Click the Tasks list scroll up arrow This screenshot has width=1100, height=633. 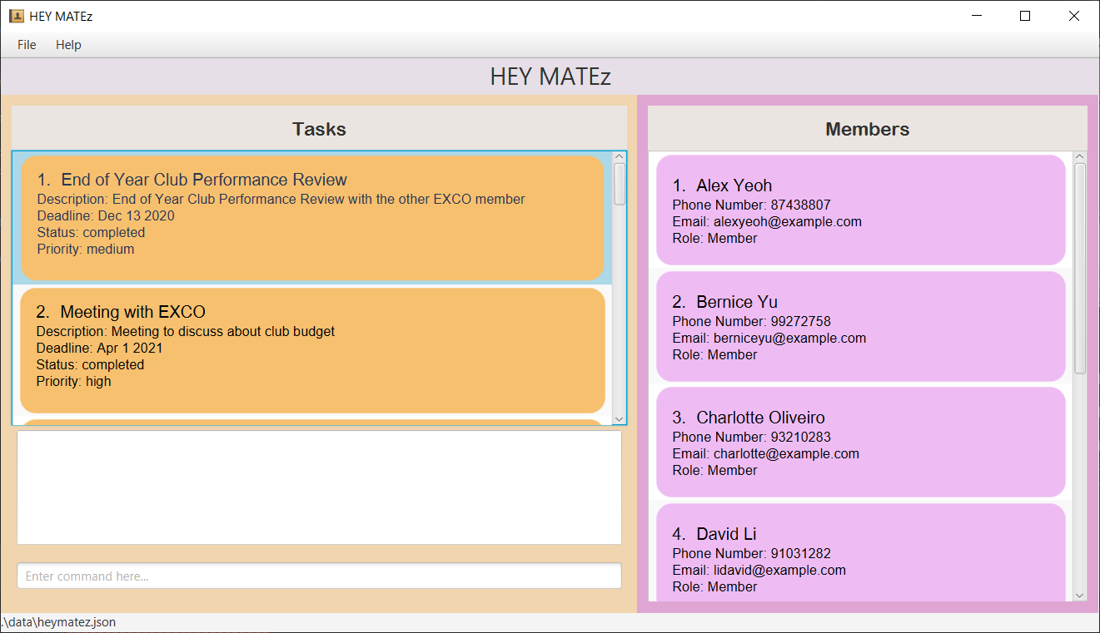tap(619, 156)
